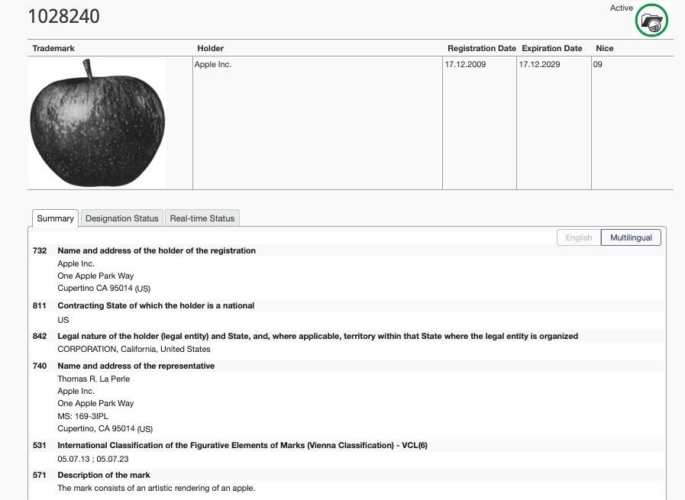
Task: Click the Active status label
Action: pos(621,8)
